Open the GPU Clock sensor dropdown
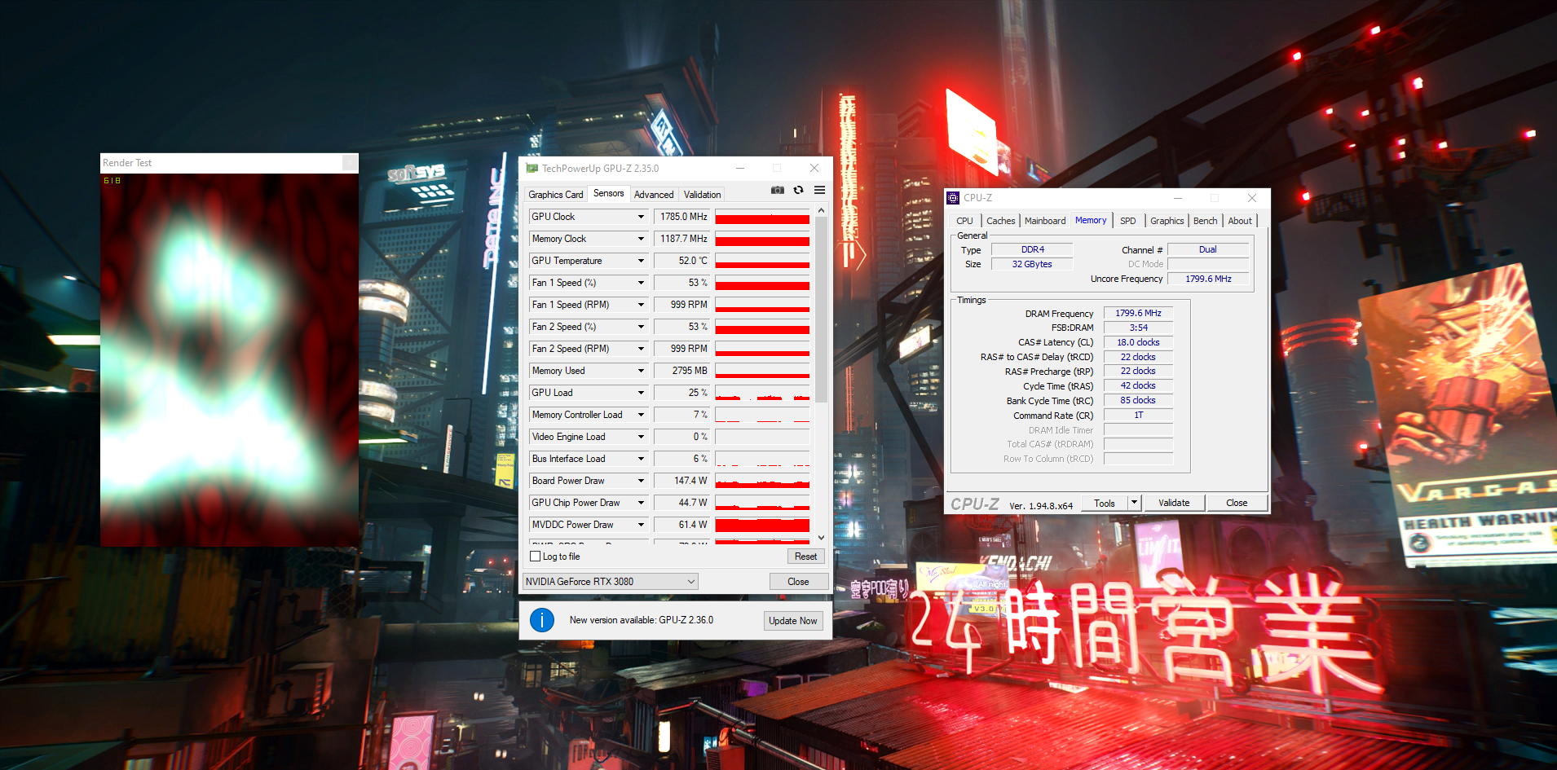 (641, 217)
